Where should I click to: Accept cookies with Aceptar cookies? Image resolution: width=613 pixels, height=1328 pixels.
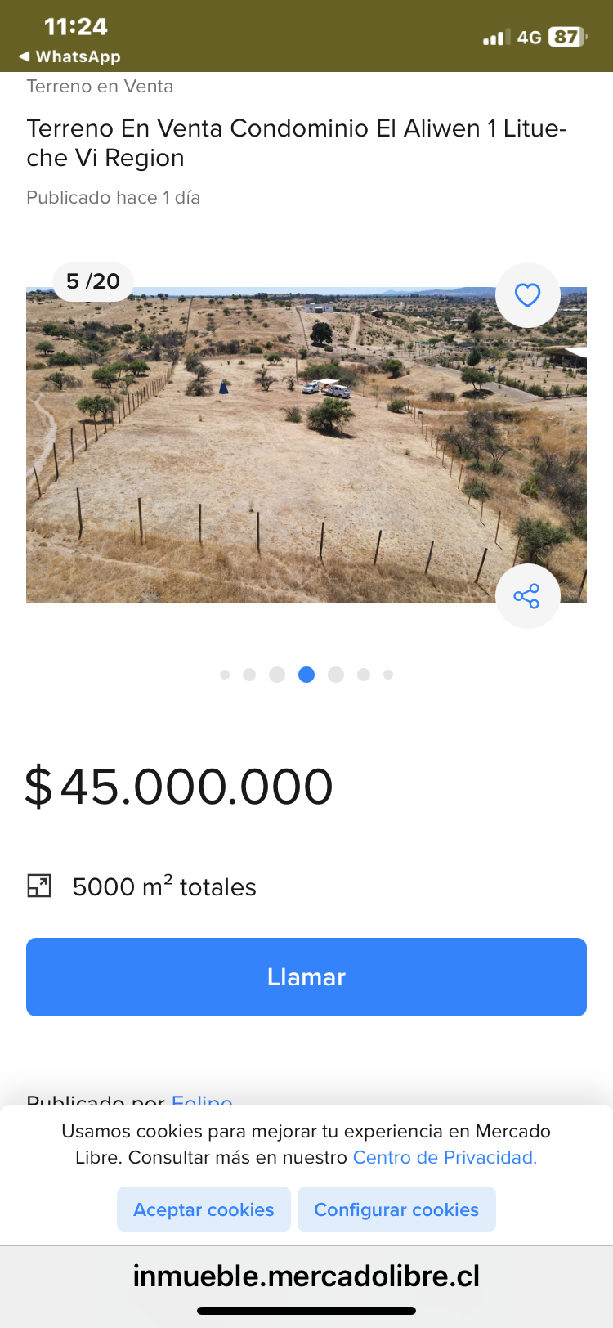pyautogui.click(x=204, y=1209)
